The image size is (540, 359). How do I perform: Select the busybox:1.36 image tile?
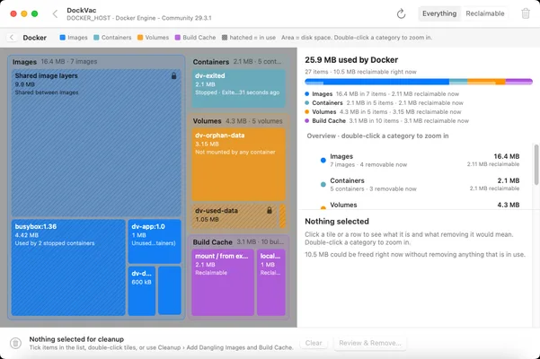click(x=68, y=267)
